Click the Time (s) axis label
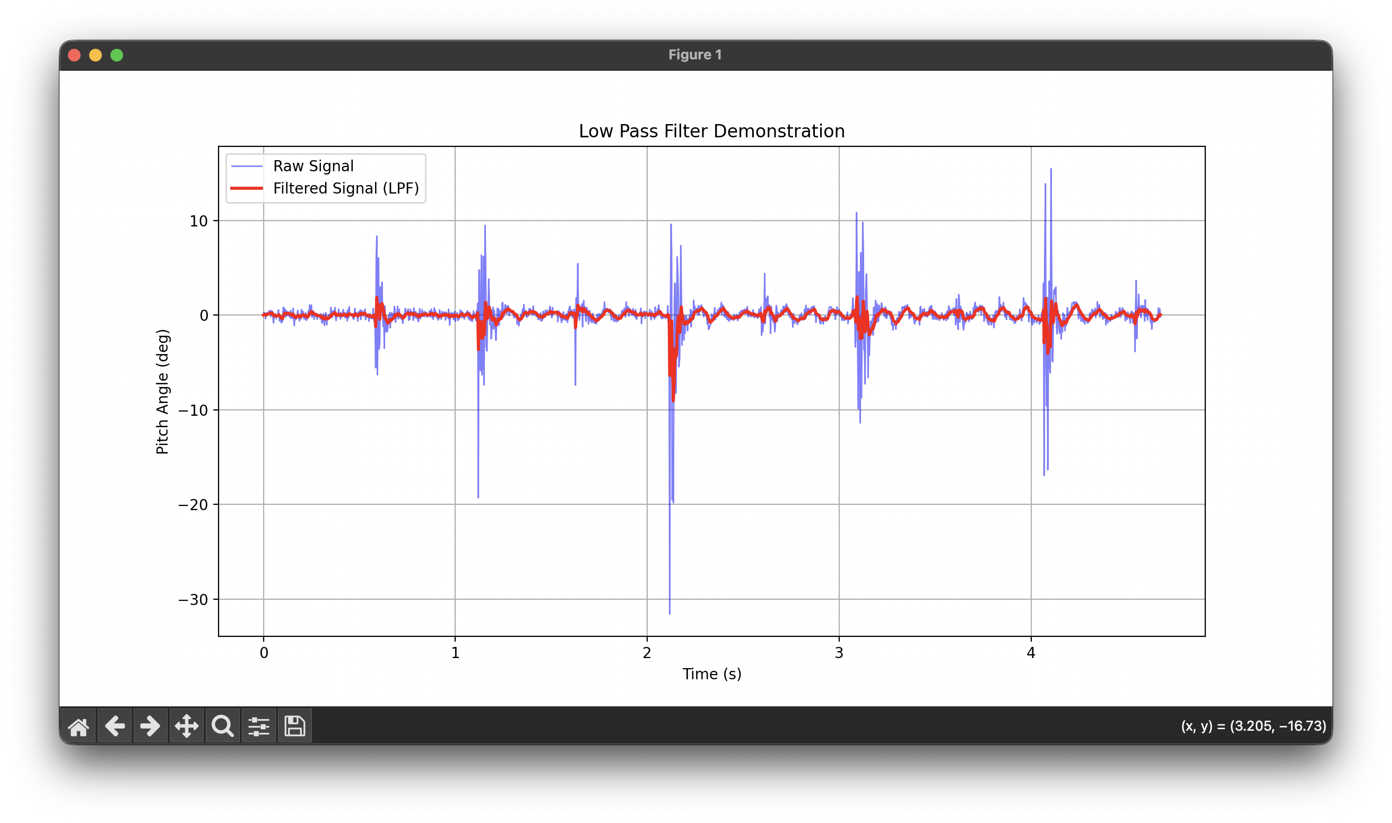Image resolution: width=1392 pixels, height=823 pixels. click(711, 674)
